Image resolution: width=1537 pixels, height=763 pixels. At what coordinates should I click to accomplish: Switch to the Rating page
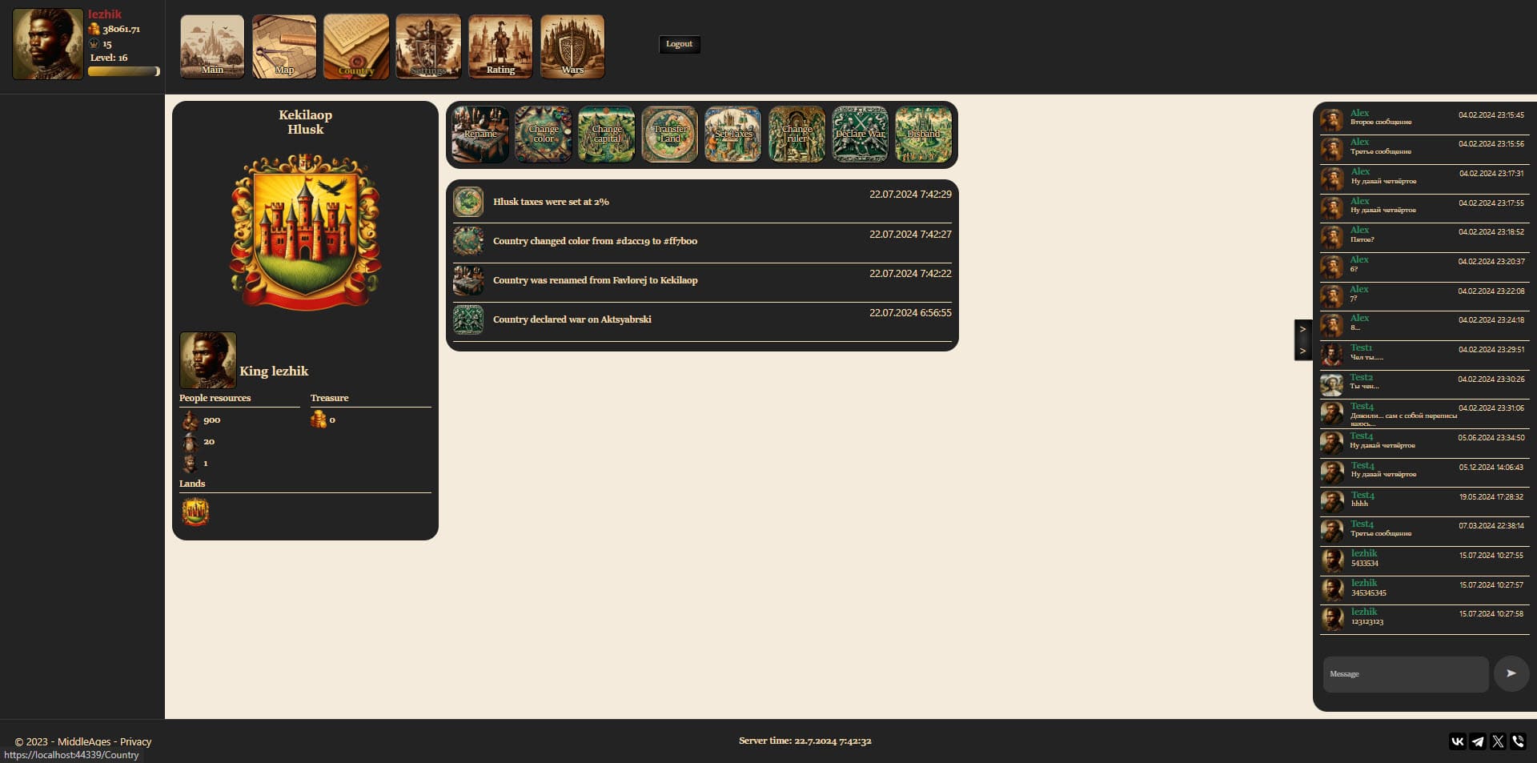tap(500, 46)
